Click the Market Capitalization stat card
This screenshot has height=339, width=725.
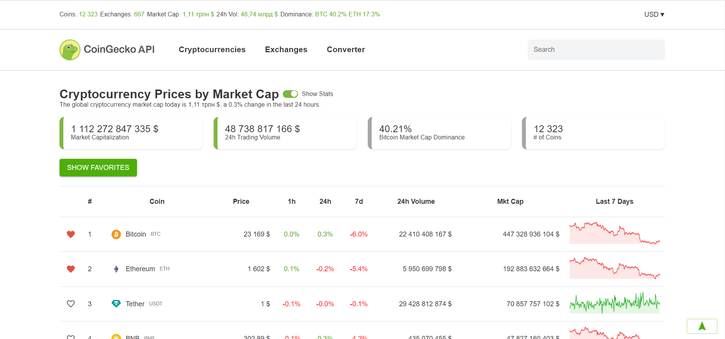131,133
